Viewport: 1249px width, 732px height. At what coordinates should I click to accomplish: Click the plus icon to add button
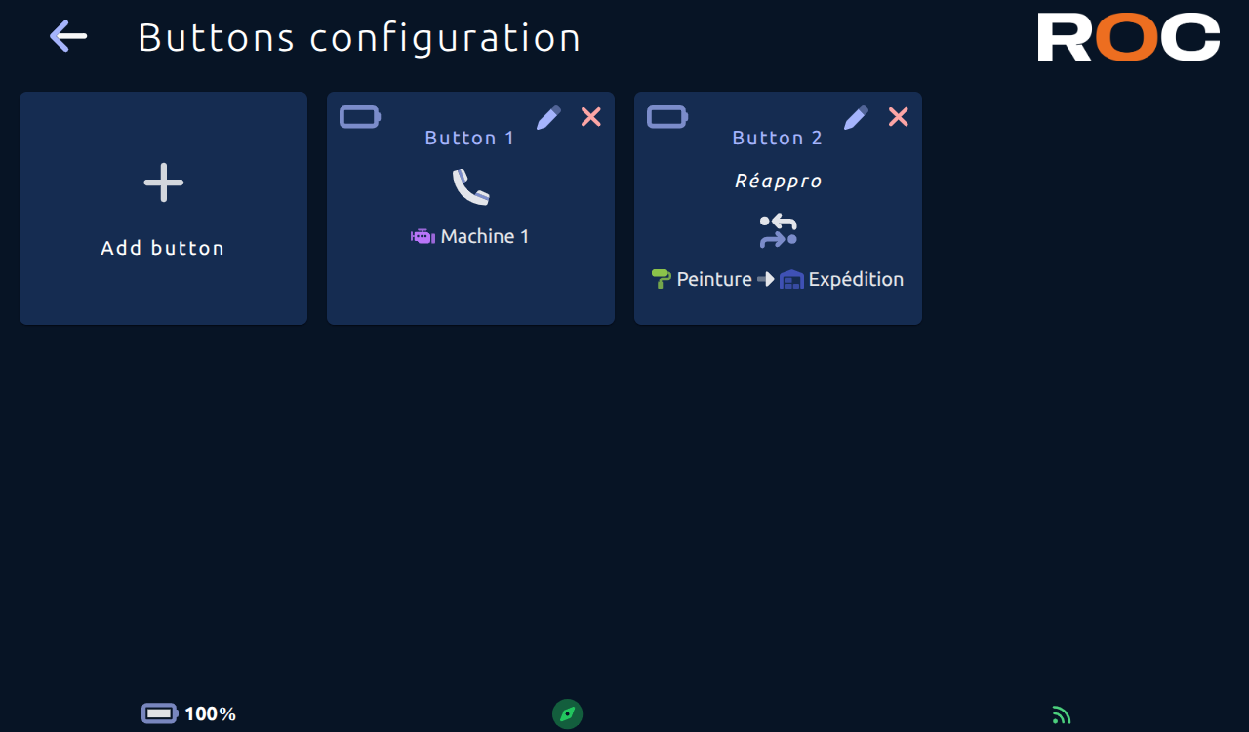(x=163, y=183)
